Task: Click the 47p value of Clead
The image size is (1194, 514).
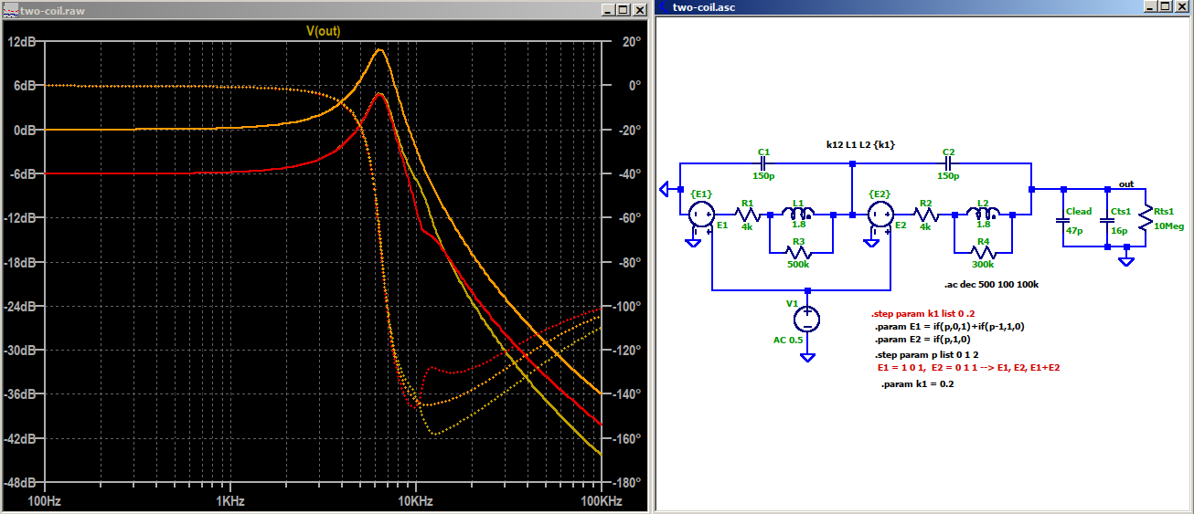Action: pyautogui.click(x=1074, y=231)
